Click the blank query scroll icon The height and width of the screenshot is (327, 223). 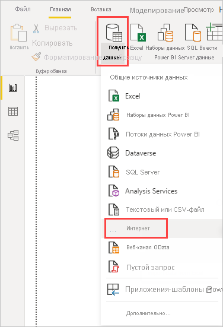[x=114, y=266]
